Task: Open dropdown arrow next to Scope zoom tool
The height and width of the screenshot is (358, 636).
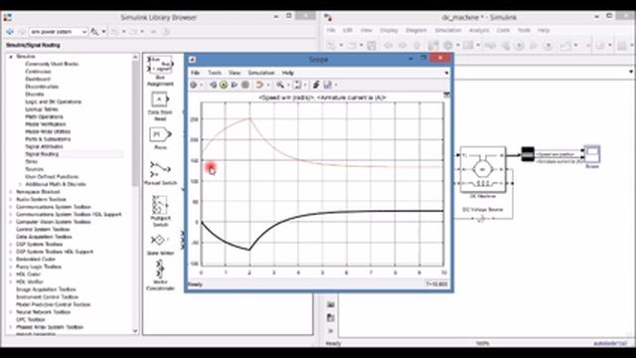Action: 288,86
